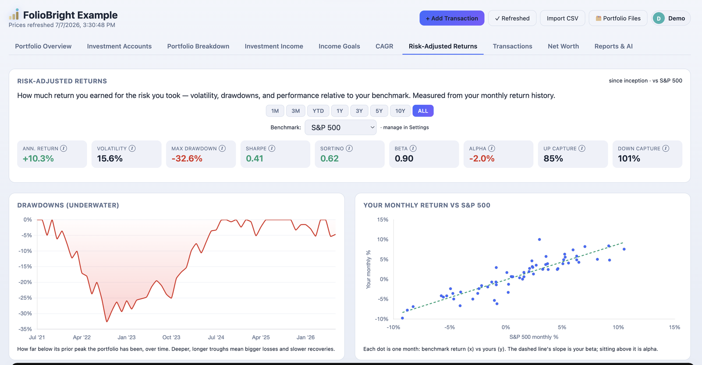Click the 'Prices refreshed' timestamp text

coord(62,25)
